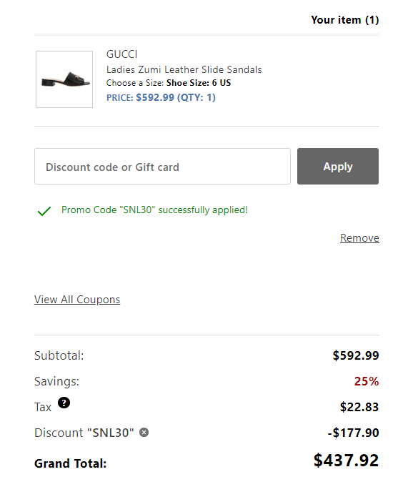Screen dimensions: 408x482
Task: Open Ladies Zumi Leather Slide Sandals title
Action: tap(184, 69)
